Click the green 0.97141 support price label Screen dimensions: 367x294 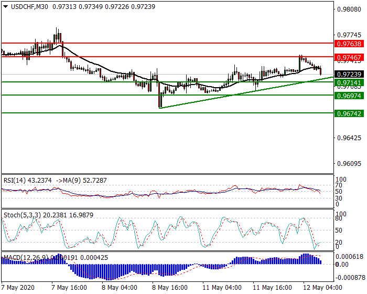click(349, 82)
